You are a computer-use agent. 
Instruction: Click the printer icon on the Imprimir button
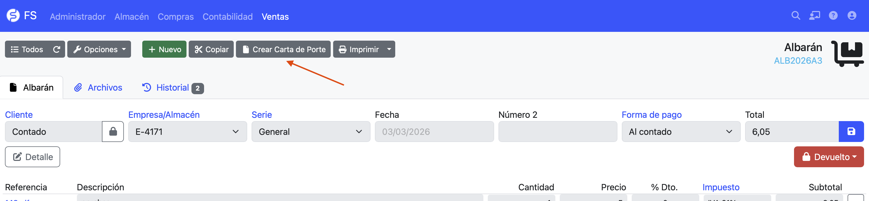tap(342, 49)
